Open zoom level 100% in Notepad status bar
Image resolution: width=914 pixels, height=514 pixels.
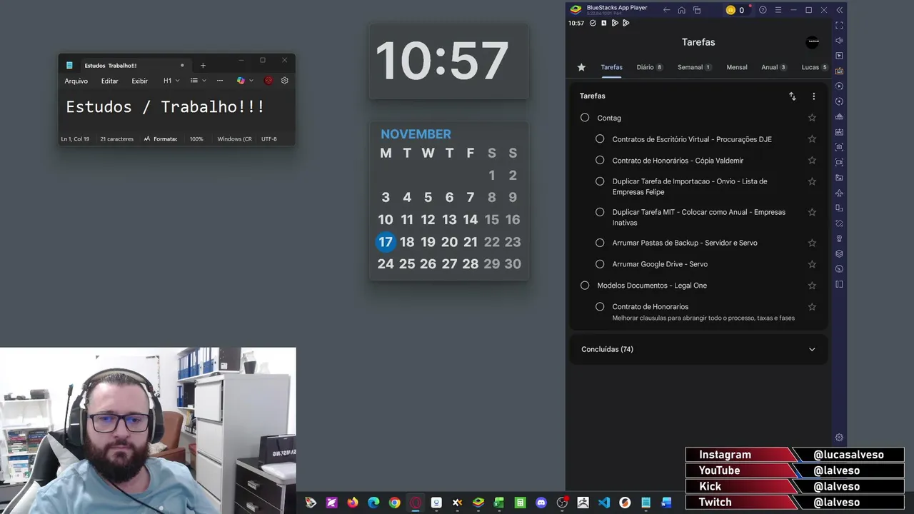(x=196, y=139)
